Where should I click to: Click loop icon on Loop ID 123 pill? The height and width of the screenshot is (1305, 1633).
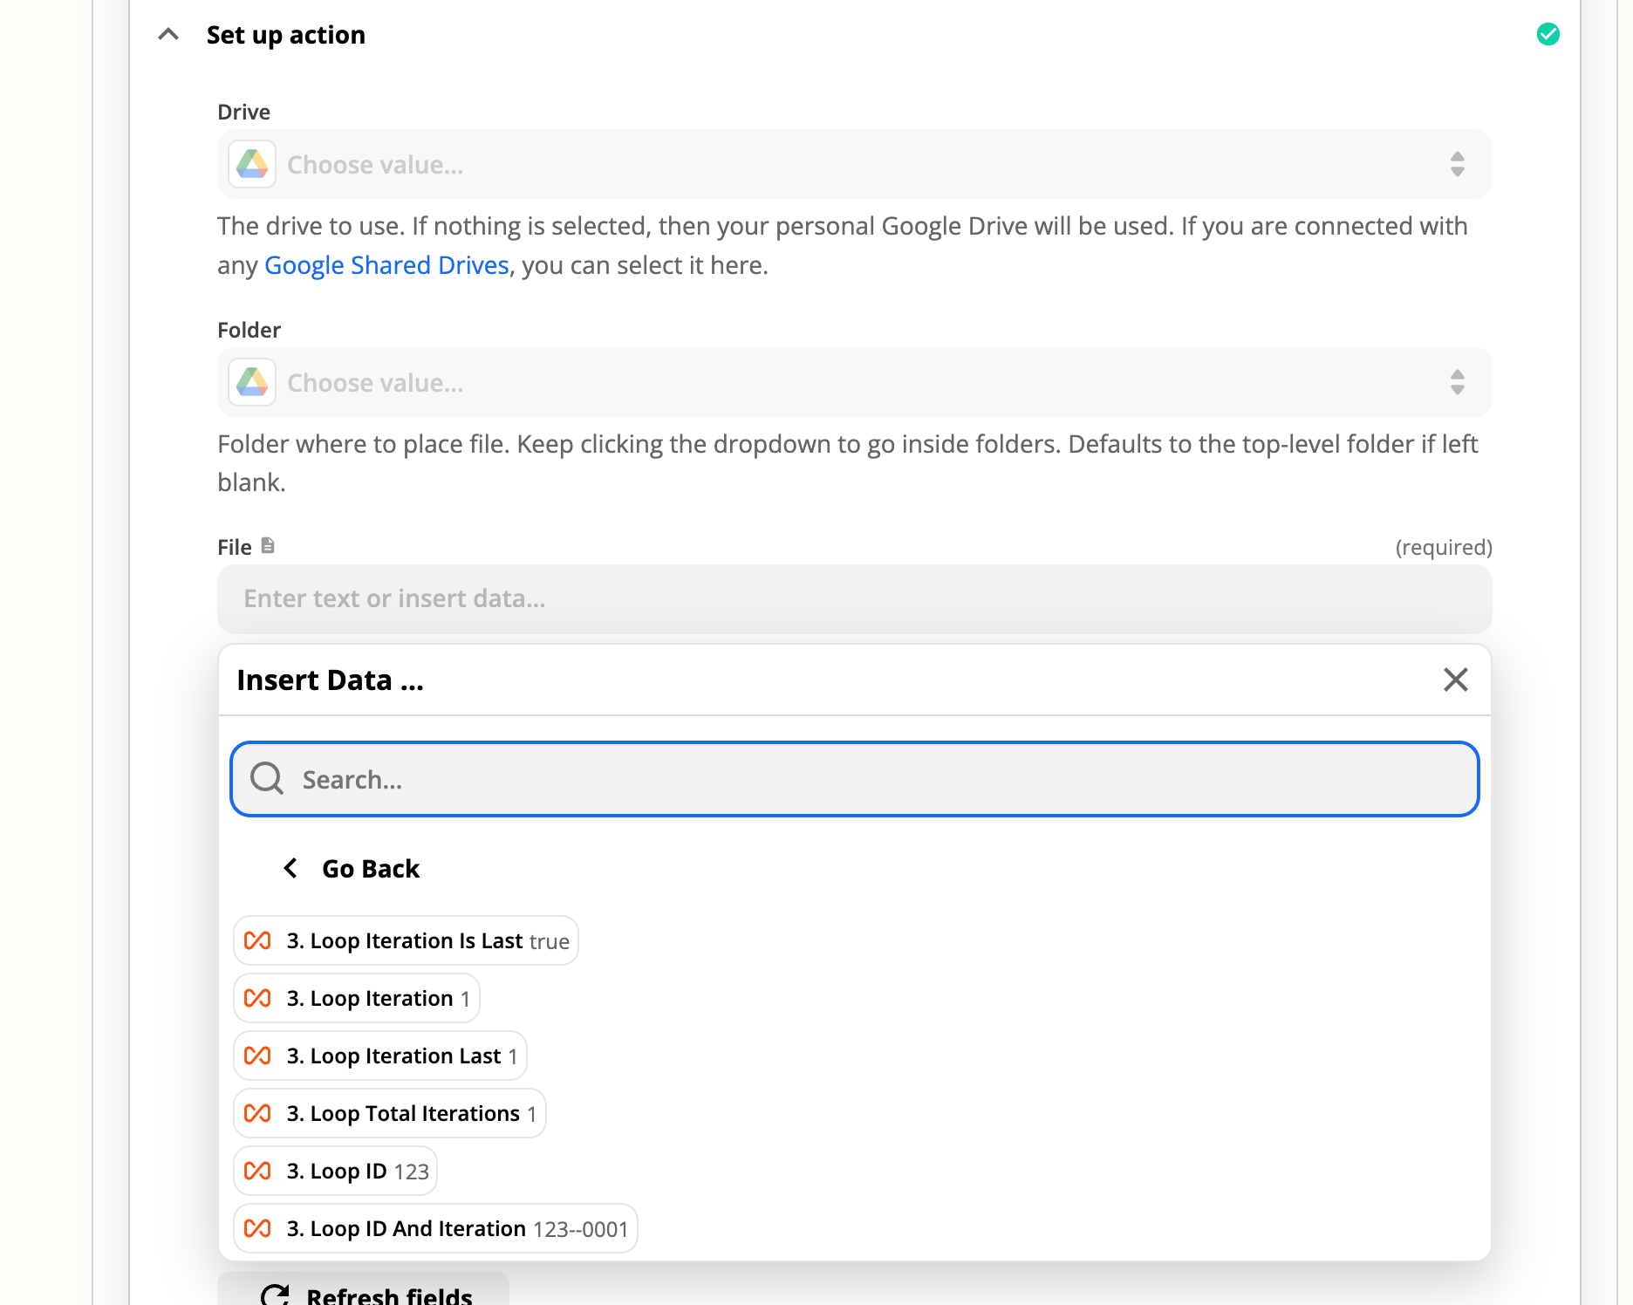257,1171
